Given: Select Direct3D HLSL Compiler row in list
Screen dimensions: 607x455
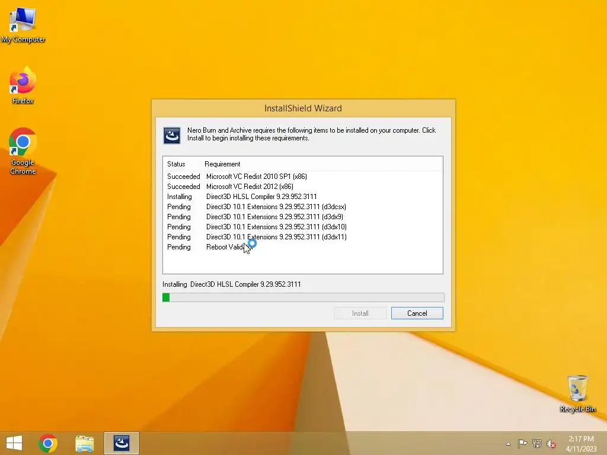Looking at the screenshot, I should click(x=303, y=197).
